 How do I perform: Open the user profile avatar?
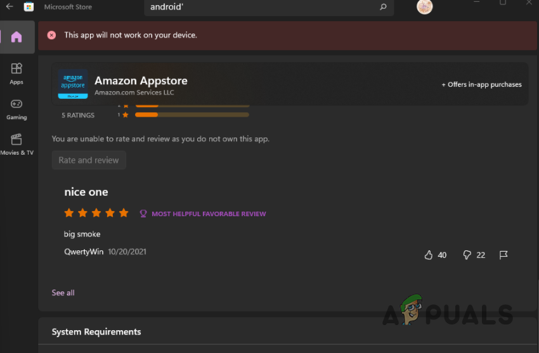coord(424,7)
